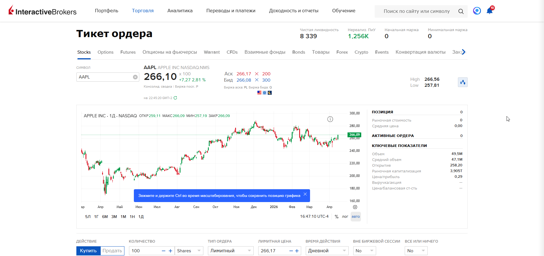Select the Продать action

click(112, 251)
